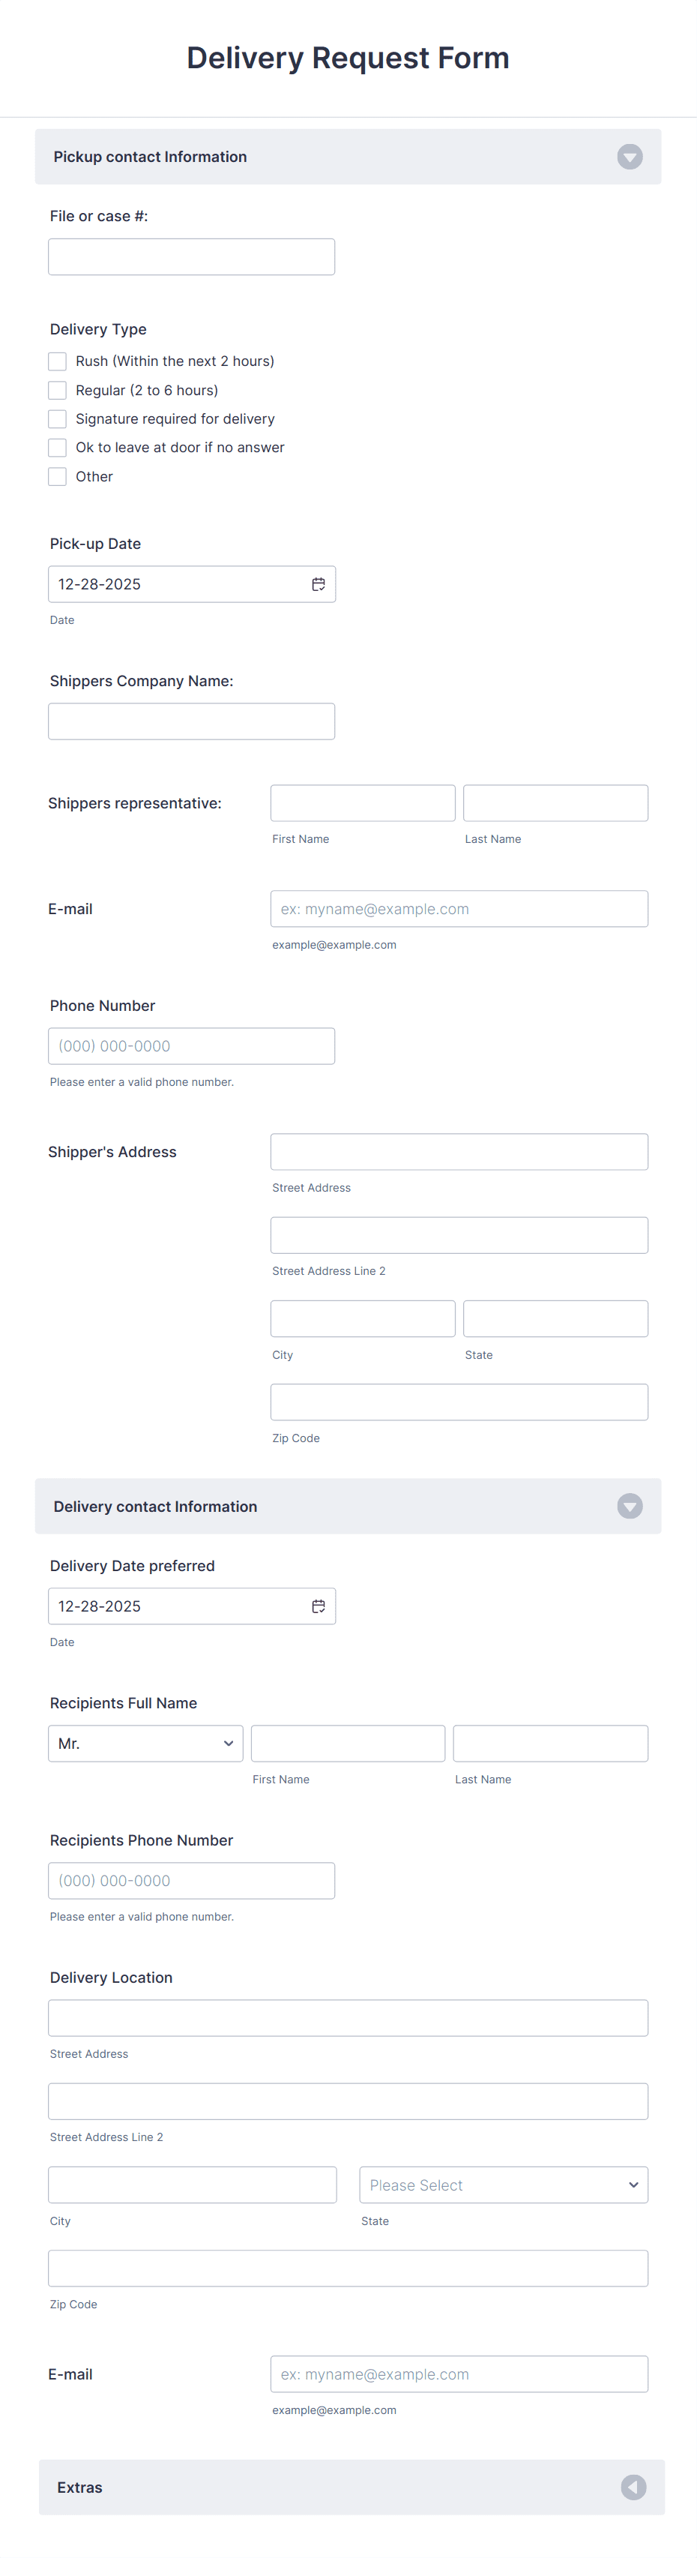Click the File or case # field
The height and width of the screenshot is (2558, 697).
click(x=190, y=256)
